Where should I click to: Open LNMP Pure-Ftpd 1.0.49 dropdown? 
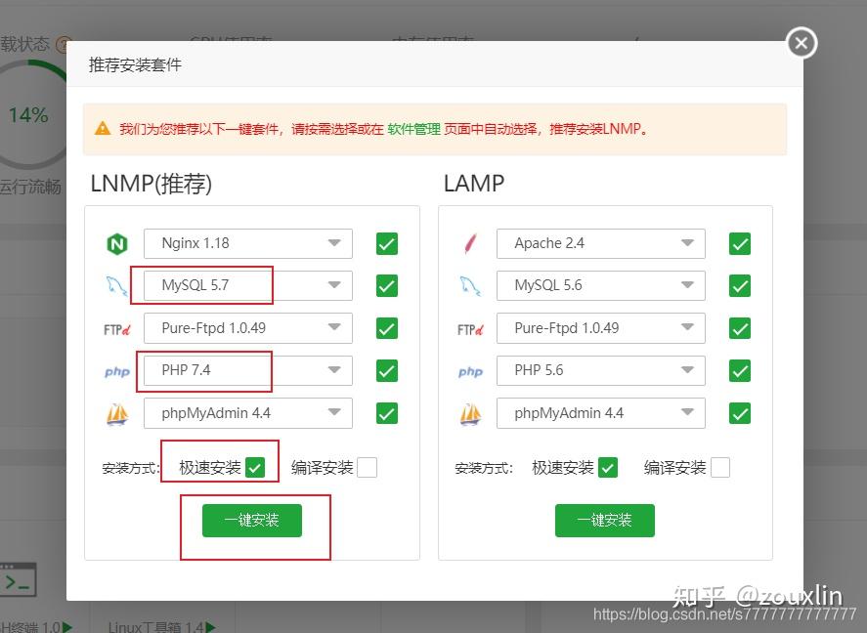[x=248, y=328]
